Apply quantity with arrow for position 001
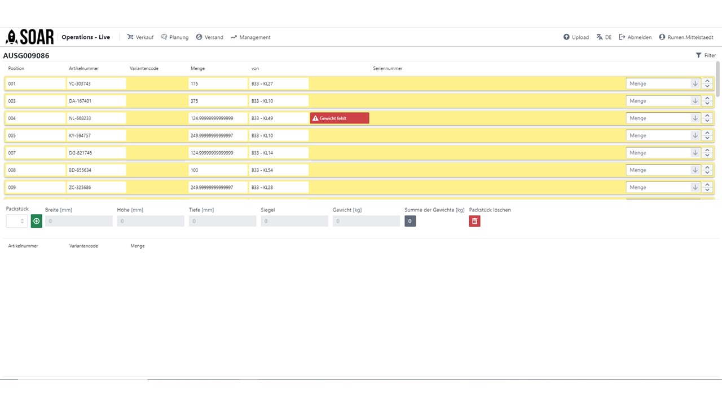This screenshot has width=722, height=406. click(x=695, y=83)
